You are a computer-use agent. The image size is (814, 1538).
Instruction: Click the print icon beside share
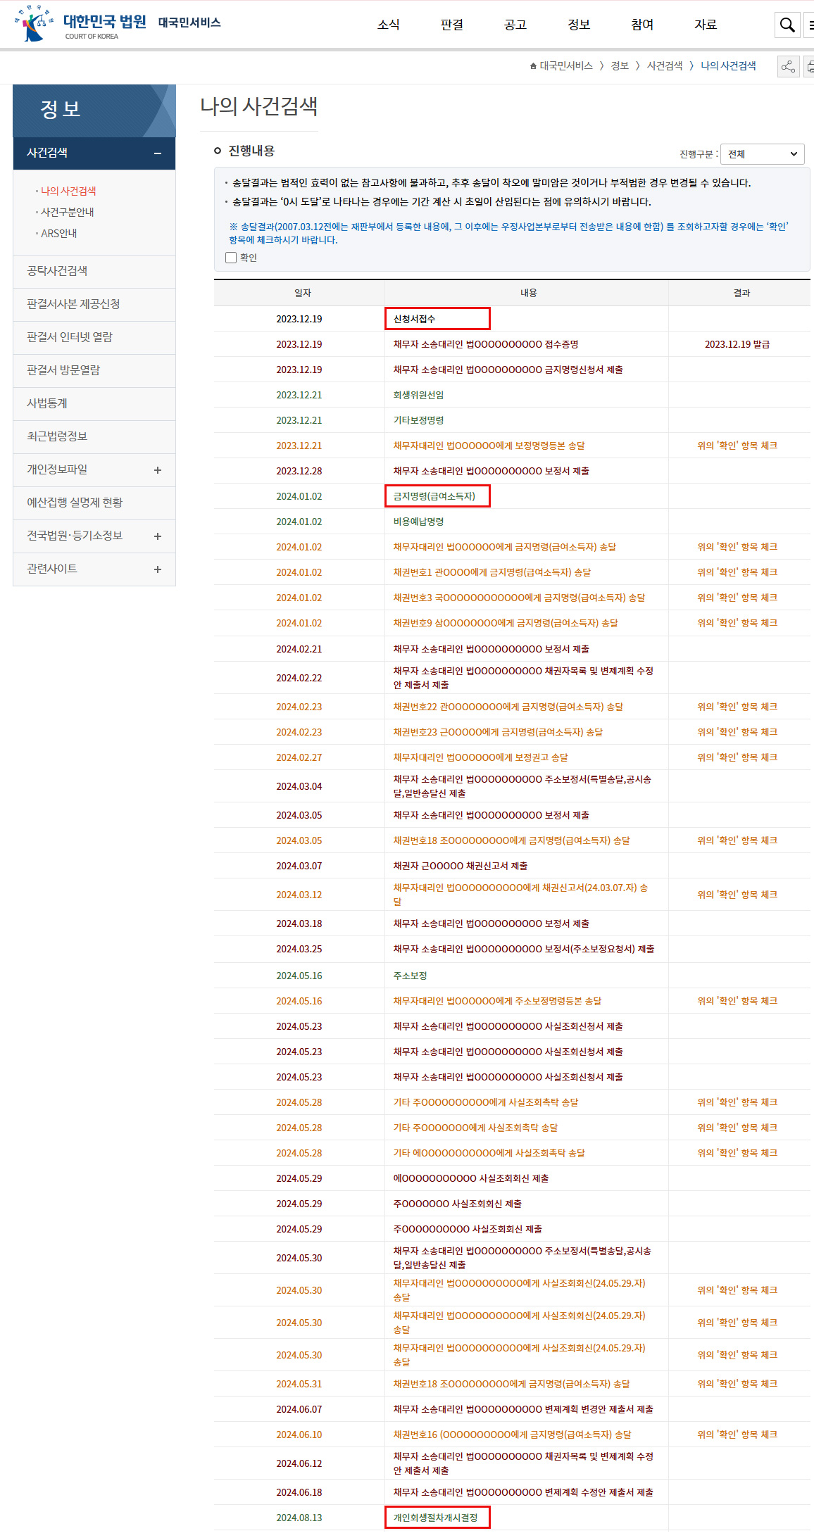[810, 67]
